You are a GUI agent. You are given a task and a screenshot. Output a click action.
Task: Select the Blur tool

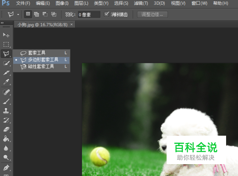click(6, 148)
